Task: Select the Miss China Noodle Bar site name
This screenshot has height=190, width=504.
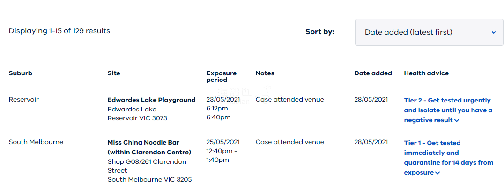Action: pos(149,147)
